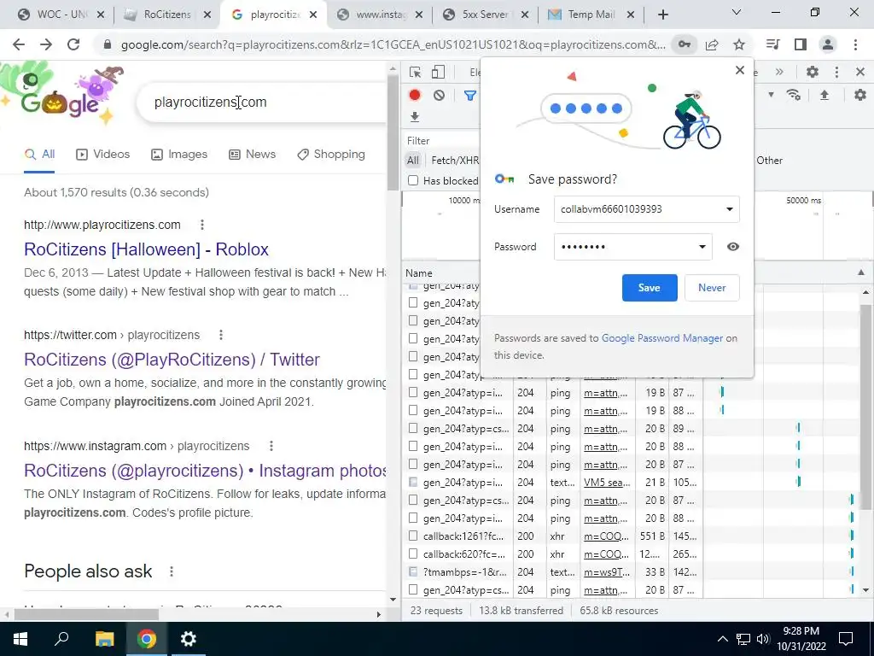Toggle the browser side panel icon

[801, 44]
